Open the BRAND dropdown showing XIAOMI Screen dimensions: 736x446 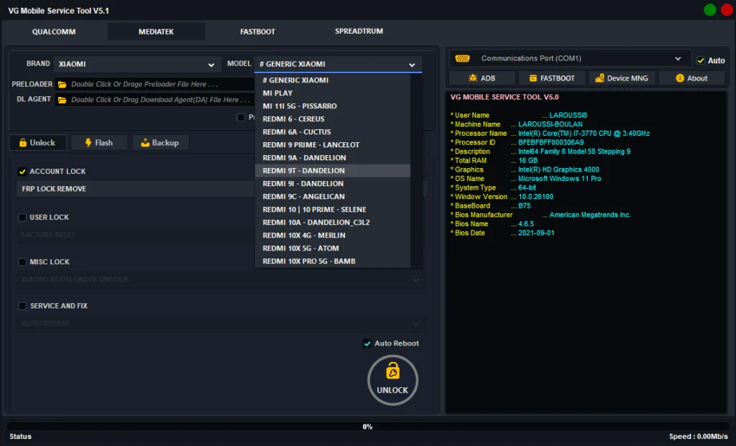[137, 64]
